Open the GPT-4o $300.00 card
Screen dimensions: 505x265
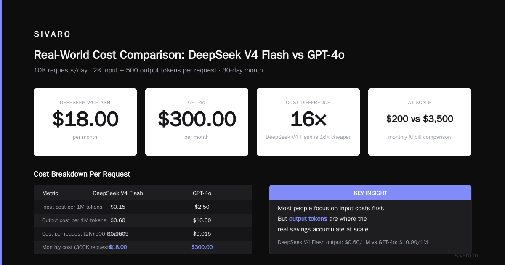tap(197, 122)
